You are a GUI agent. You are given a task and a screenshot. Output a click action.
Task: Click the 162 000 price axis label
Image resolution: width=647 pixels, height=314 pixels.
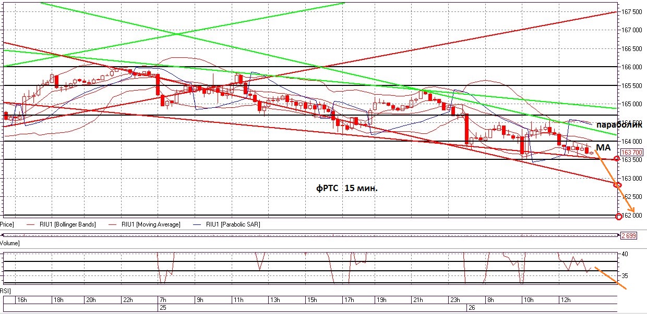631,216
